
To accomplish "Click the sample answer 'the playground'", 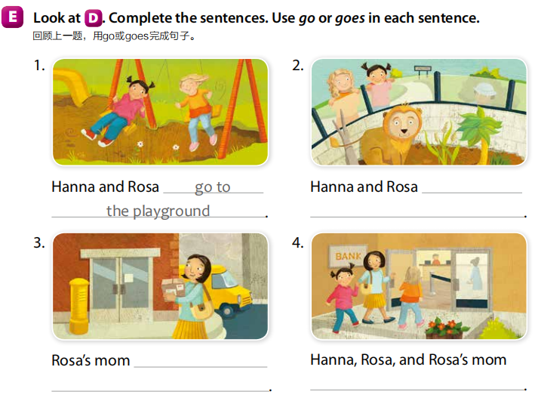I will point(158,211).
